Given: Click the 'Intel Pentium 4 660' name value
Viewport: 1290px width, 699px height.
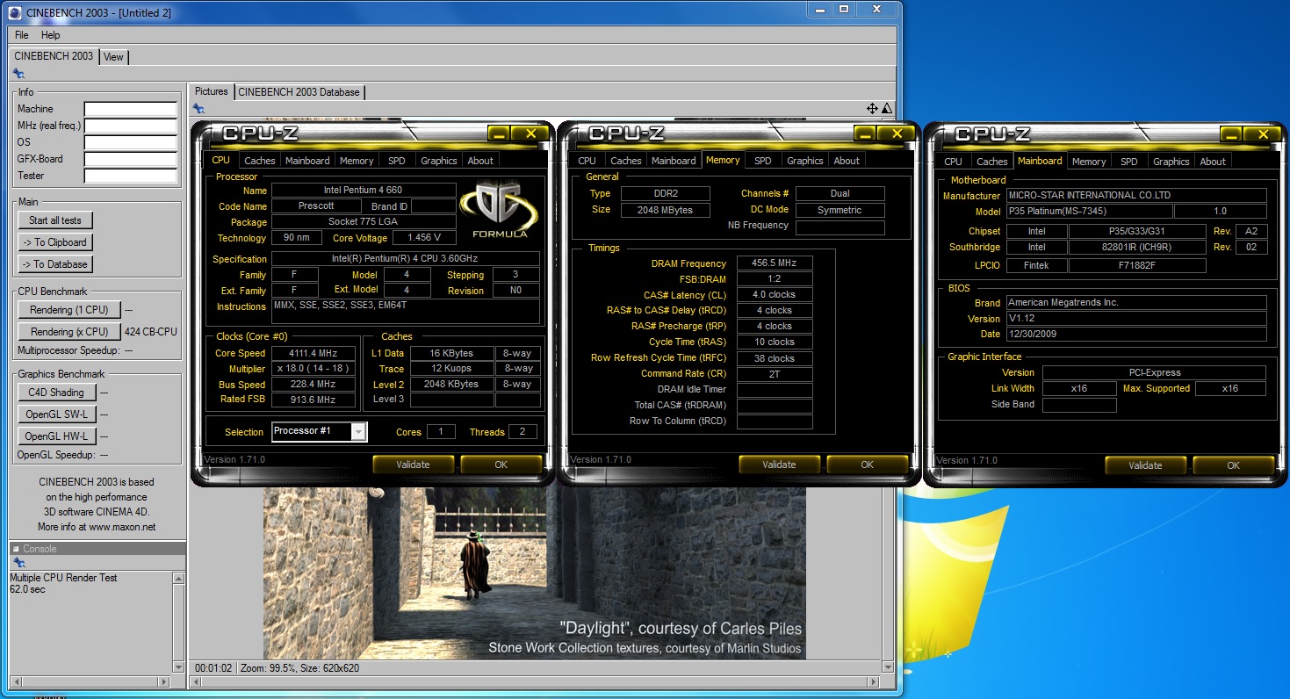Looking at the screenshot, I should click(x=364, y=190).
